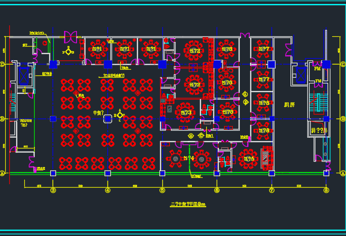
Task: Select elevation tag D below room 包?3
Action: [x=191, y=136]
